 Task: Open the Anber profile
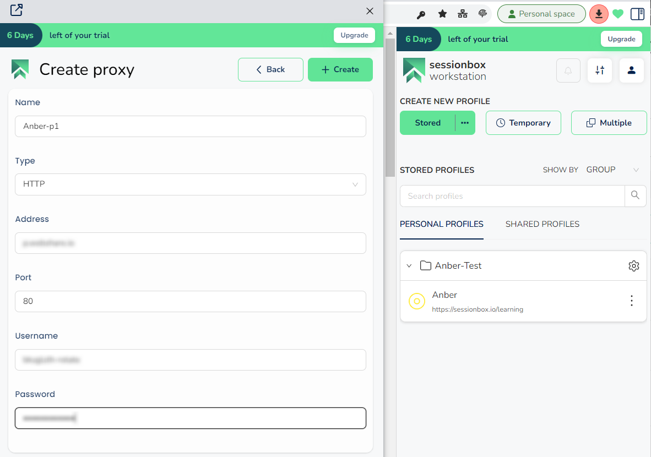click(x=523, y=301)
